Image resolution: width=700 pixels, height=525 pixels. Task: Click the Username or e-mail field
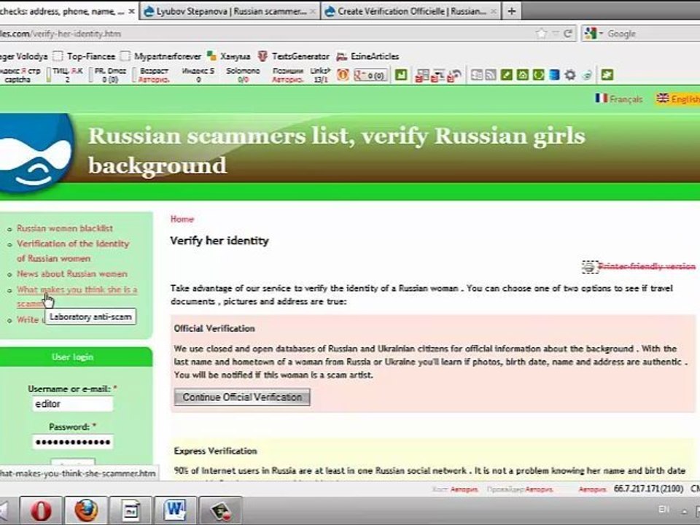tap(73, 403)
